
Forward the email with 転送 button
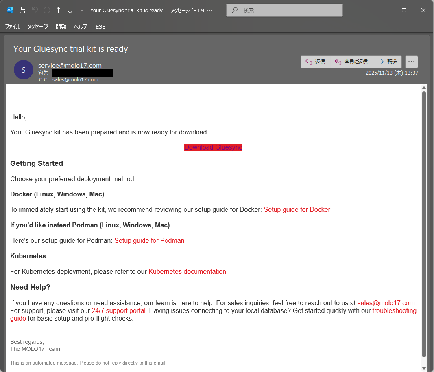tap(387, 62)
